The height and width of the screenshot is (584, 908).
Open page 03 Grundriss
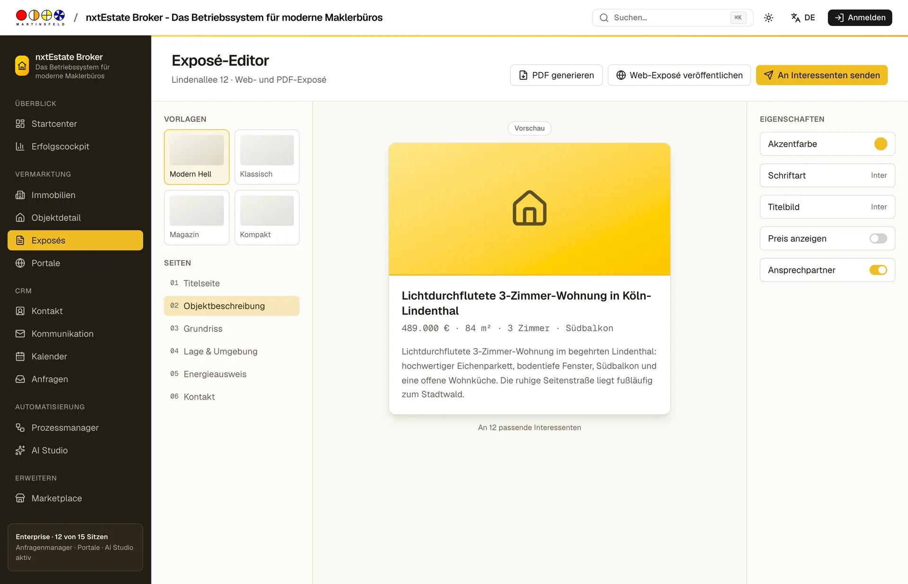coord(232,329)
